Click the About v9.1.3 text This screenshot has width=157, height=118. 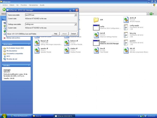pyautogui.click(x=22, y=34)
